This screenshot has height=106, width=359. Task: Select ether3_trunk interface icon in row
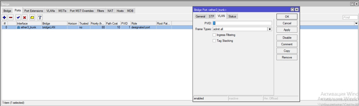tap(19, 28)
